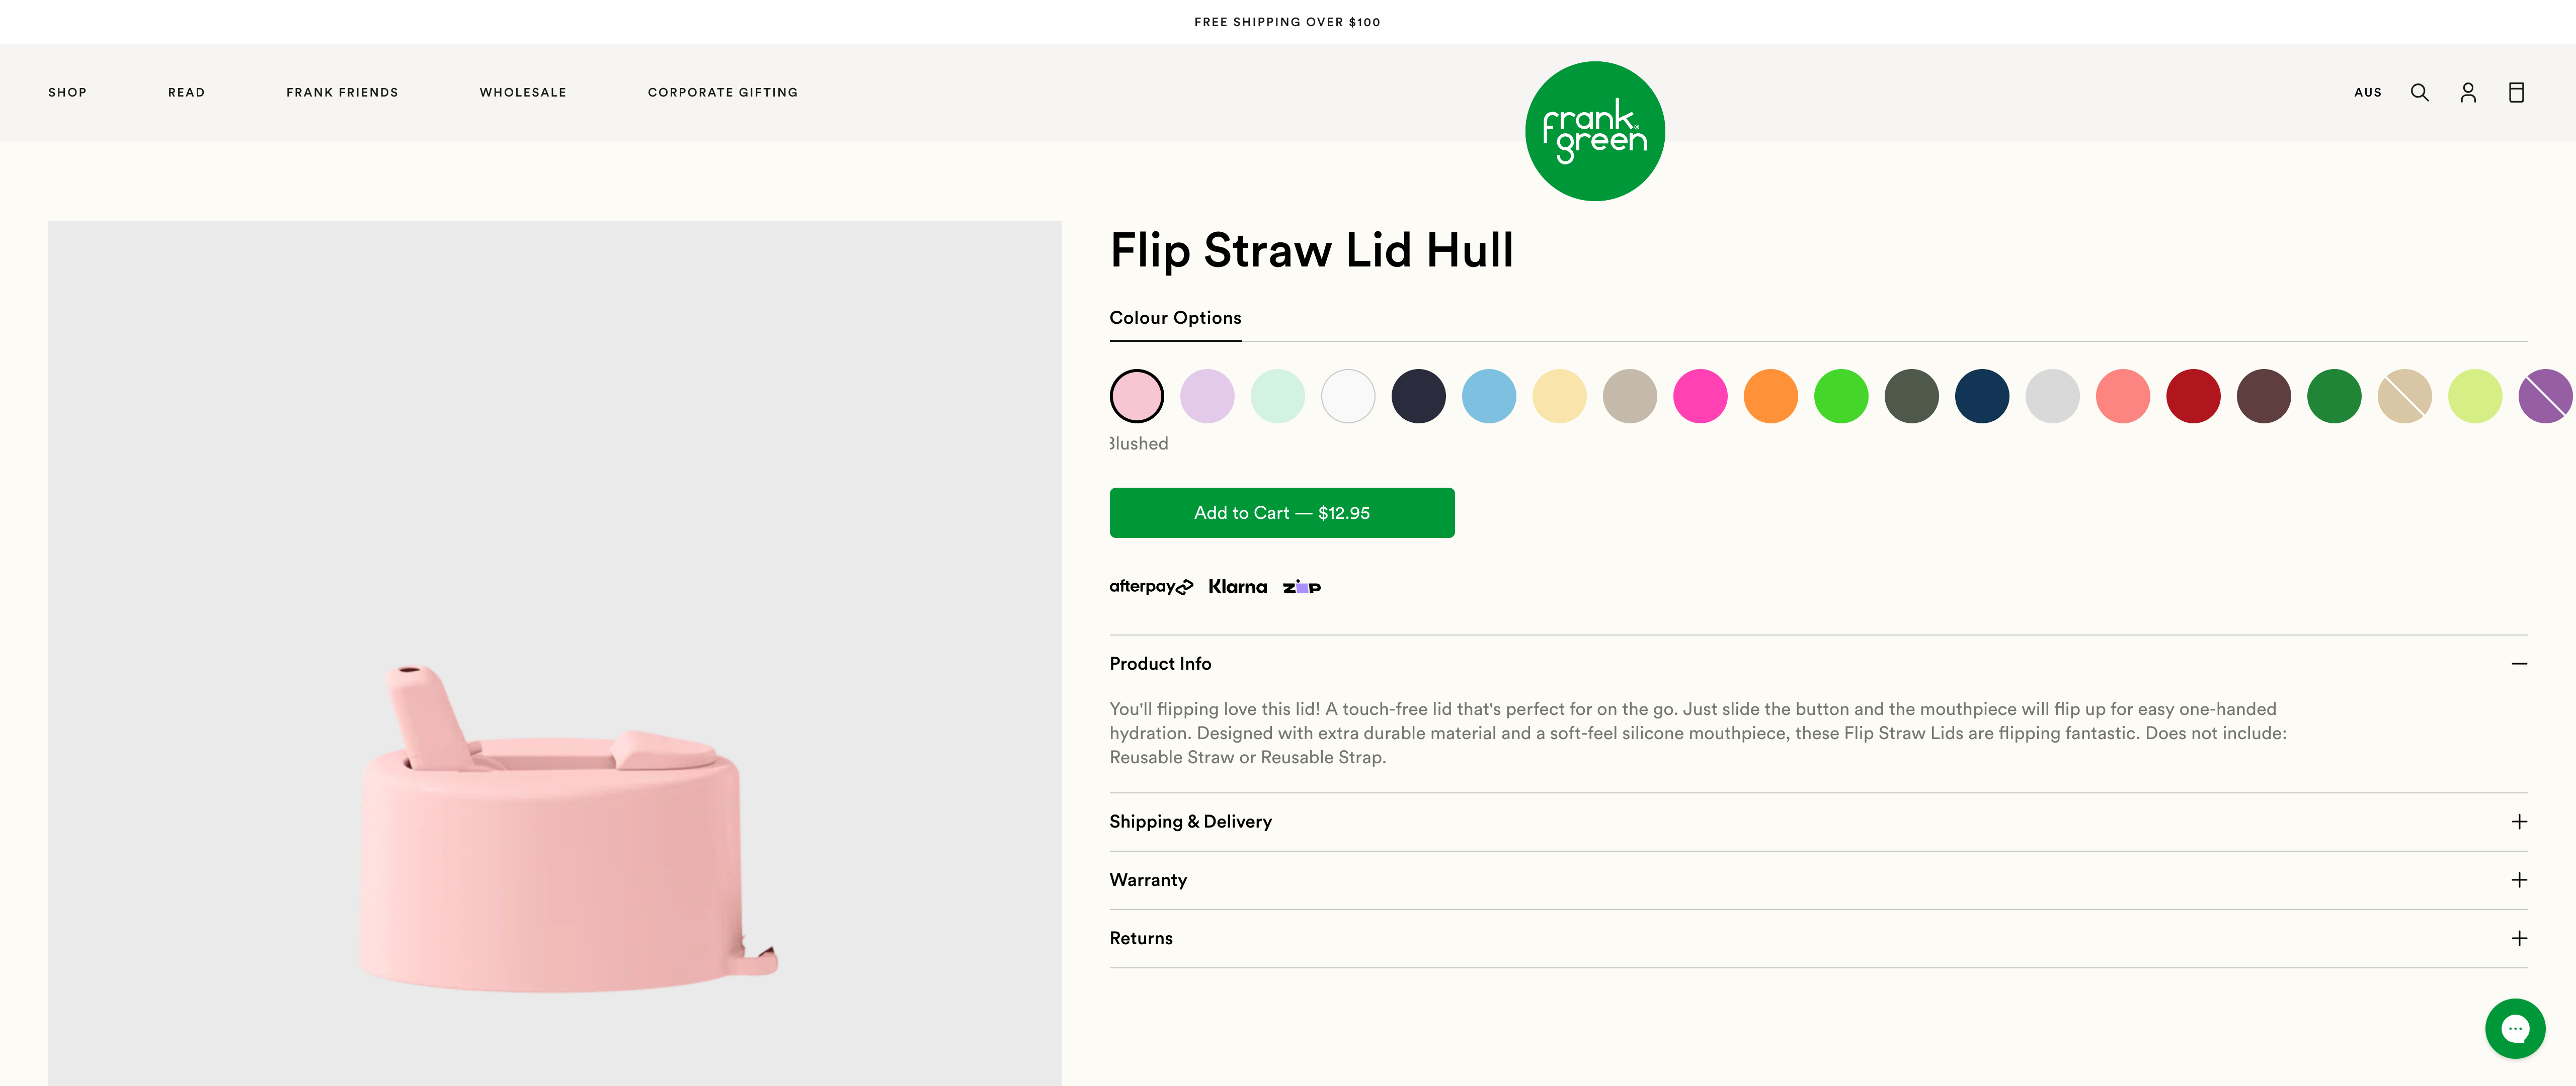Open the search icon in the header
The image size is (2576, 1086).
[2419, 92]
